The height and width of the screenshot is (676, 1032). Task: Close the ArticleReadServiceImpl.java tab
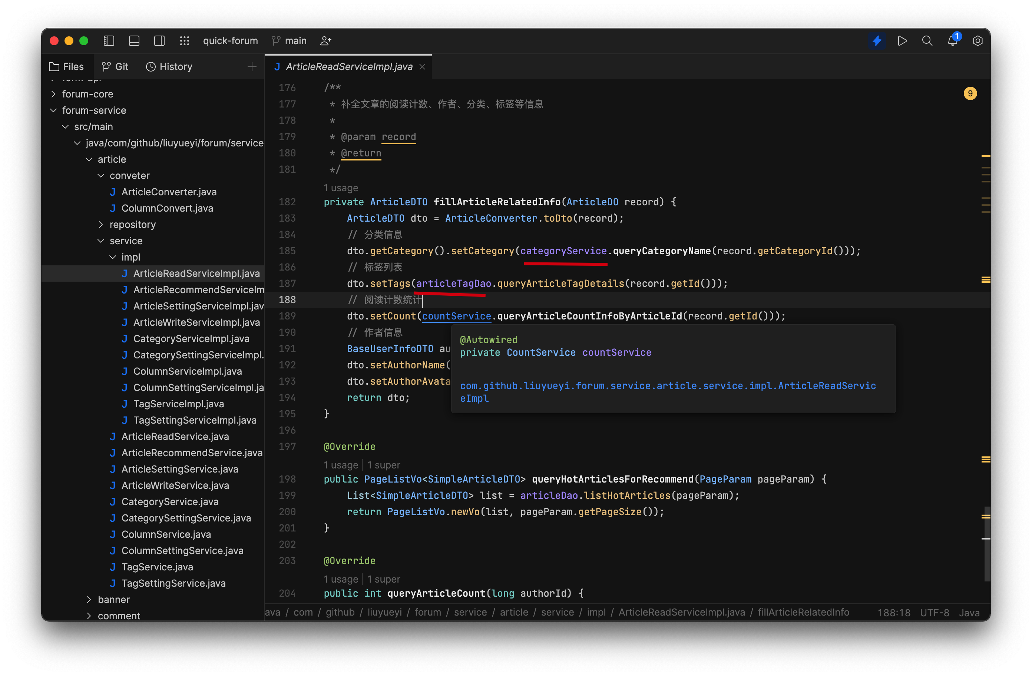pyautogui.click(x=422, y=67)
